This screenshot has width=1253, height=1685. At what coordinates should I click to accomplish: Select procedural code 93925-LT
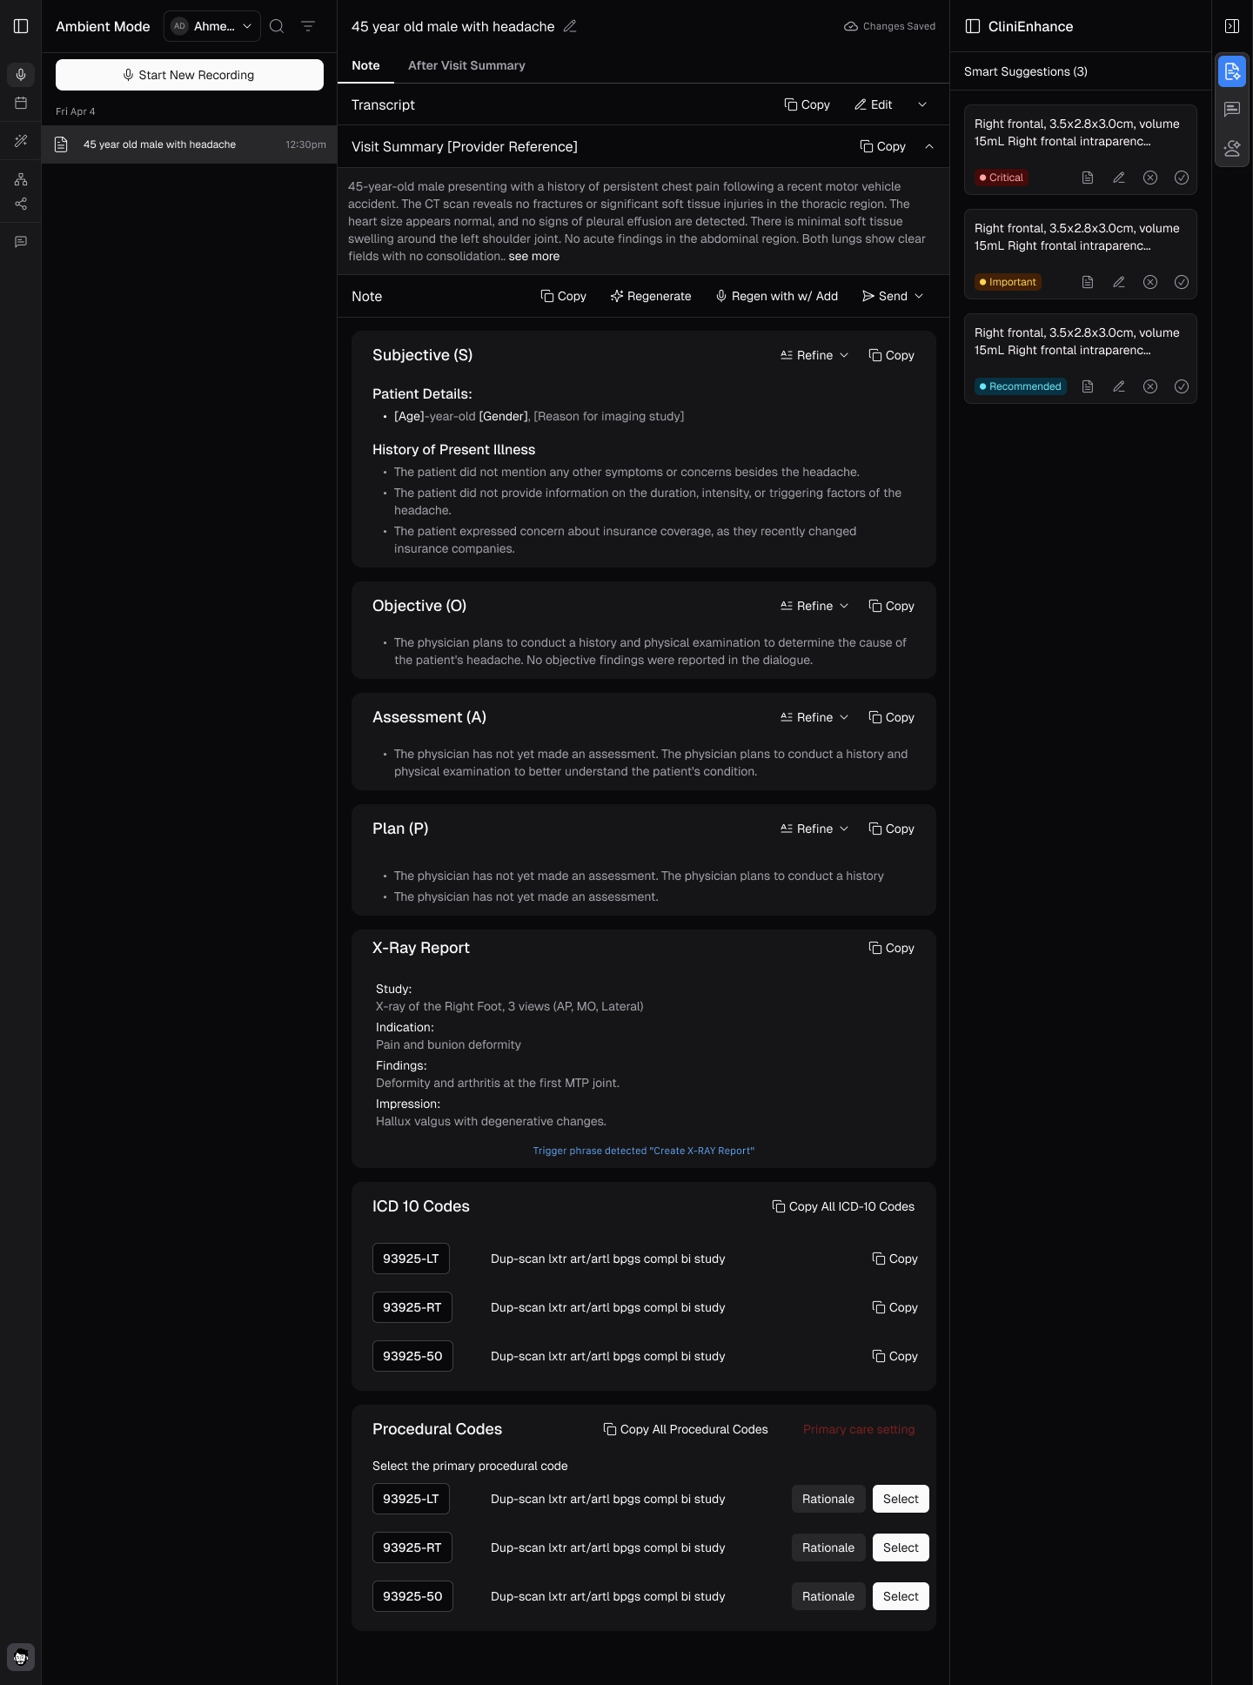pos(901,1499)
